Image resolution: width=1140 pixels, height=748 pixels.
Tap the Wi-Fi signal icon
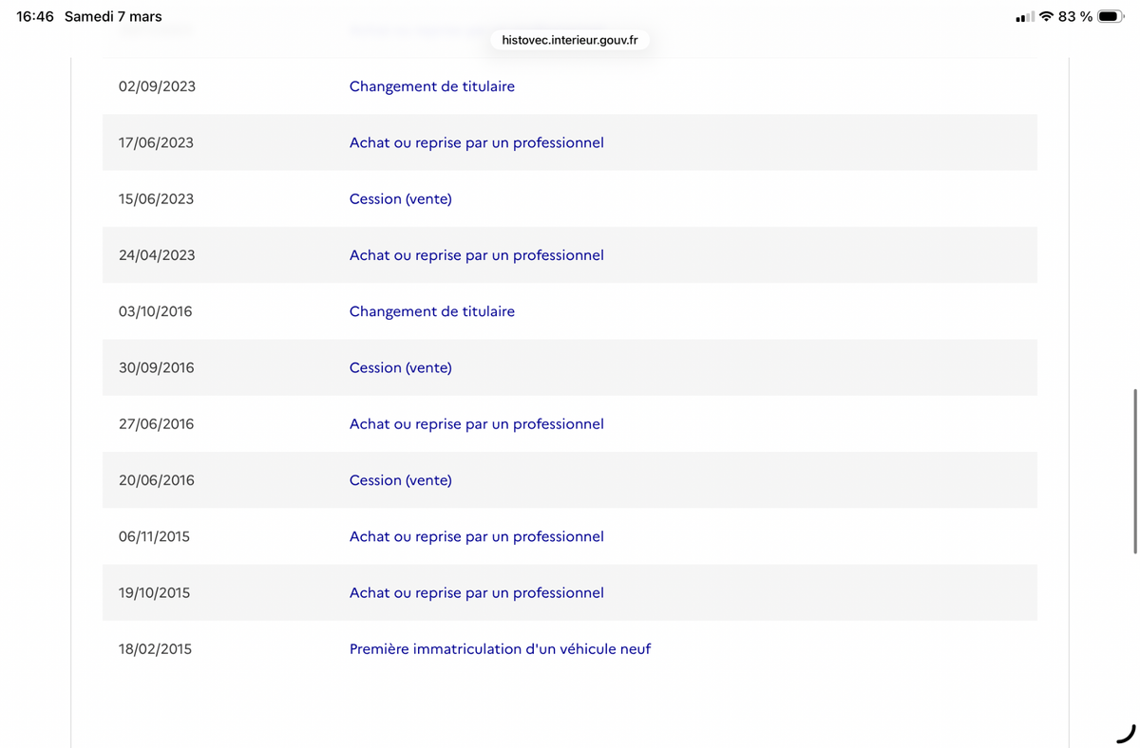point(1046,16)
